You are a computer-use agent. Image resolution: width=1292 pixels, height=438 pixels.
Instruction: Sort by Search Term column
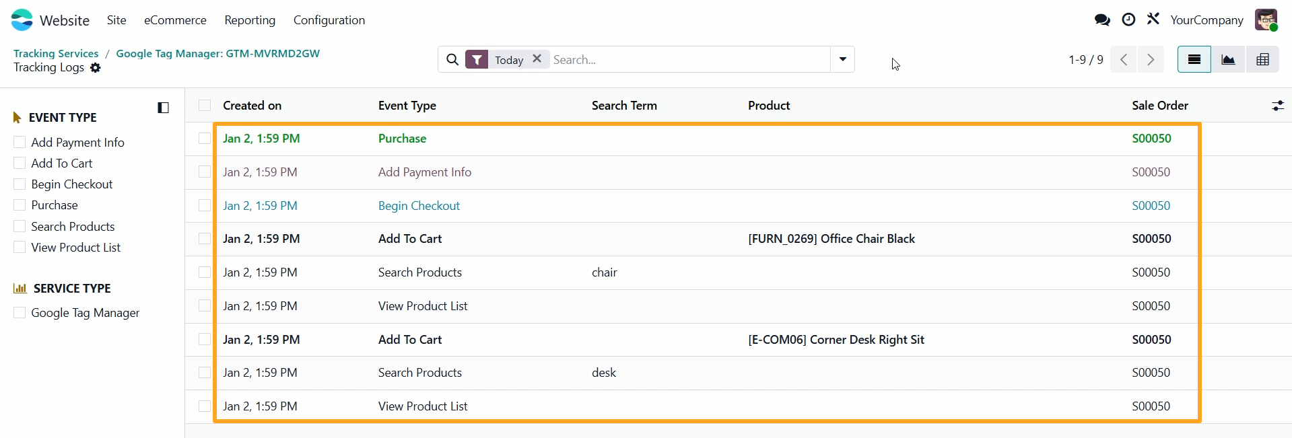pyautogui.click(x=624, y=106)
